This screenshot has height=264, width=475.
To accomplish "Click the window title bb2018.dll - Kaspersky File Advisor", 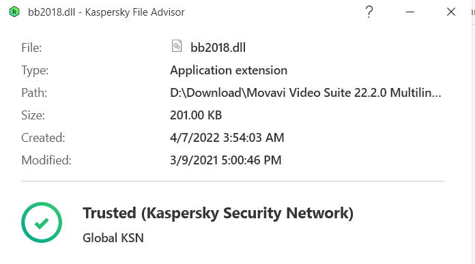I will [x=106, y=12].
